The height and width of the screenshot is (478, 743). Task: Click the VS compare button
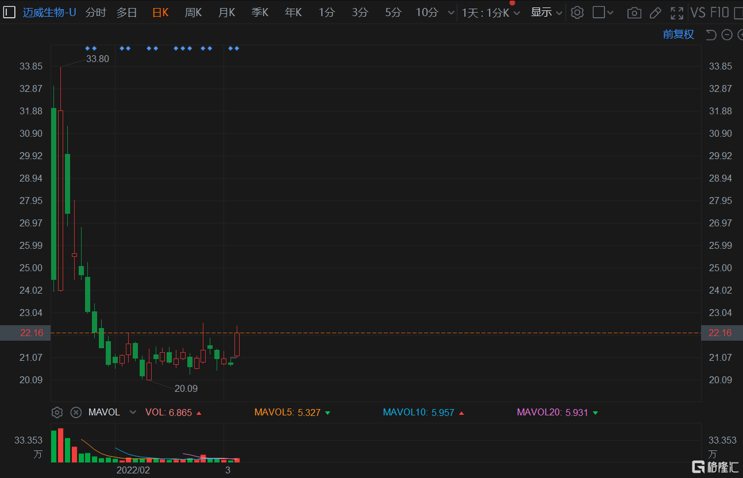click(x=698, y=13)
